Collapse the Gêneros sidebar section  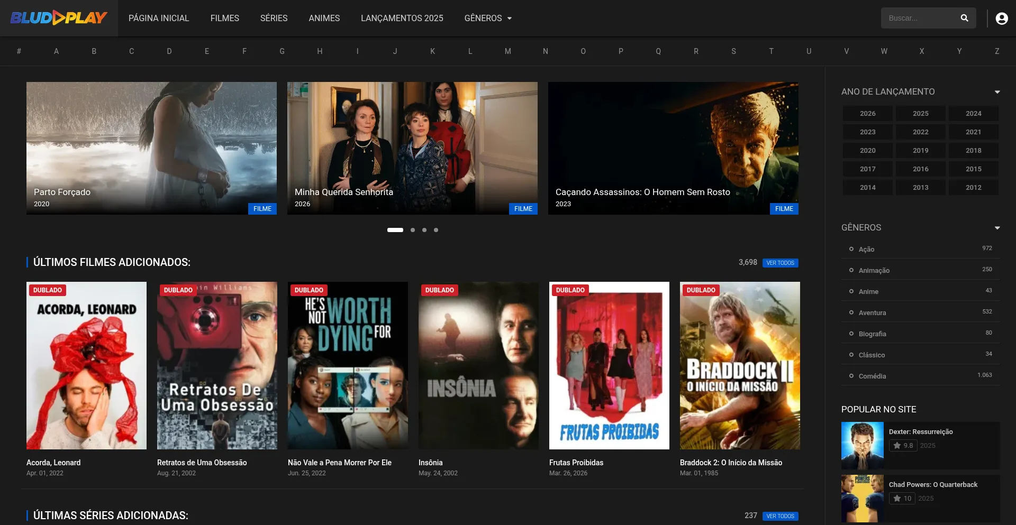(x=997, y=228)
